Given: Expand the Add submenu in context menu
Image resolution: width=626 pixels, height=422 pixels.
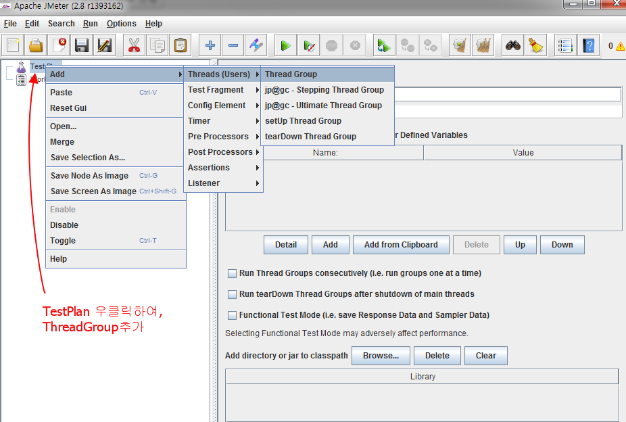Looking at the screenshot, I should (116, 74).
